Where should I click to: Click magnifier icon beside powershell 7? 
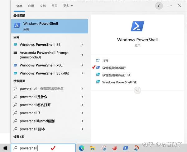(x=15, y=113)
